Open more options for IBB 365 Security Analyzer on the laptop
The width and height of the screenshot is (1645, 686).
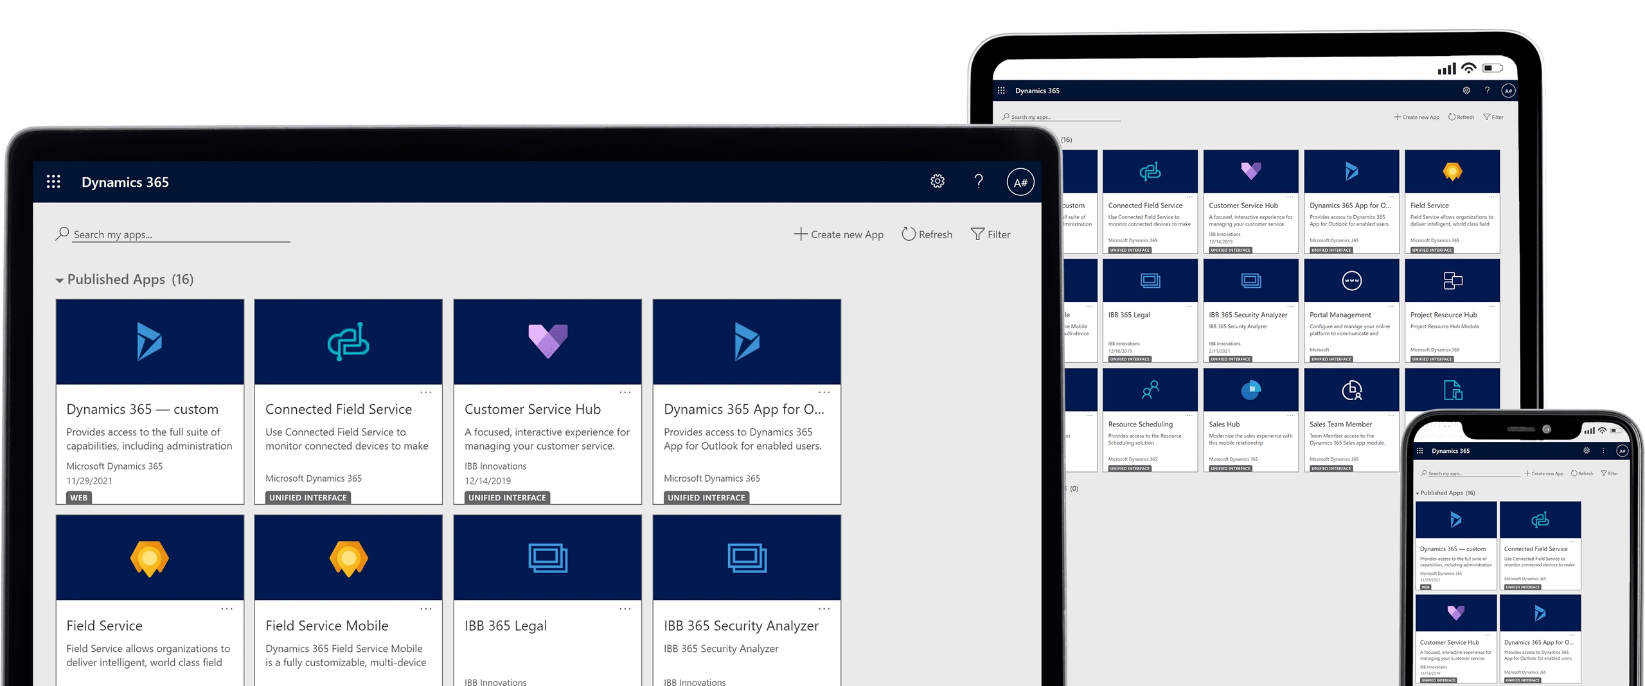point(824,608)
